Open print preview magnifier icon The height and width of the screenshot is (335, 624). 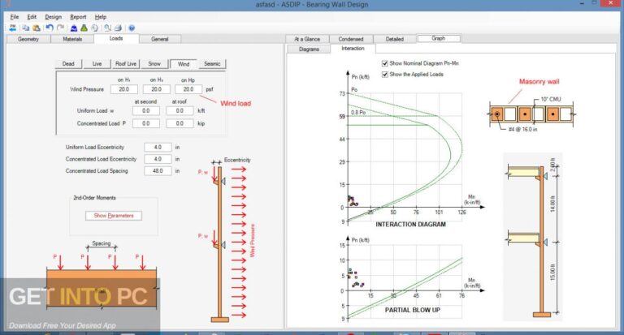click(108, 28)
